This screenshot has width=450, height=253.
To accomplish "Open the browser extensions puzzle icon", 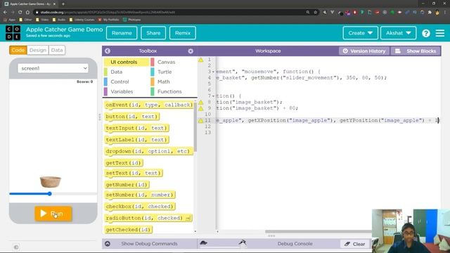I will 430,13.
